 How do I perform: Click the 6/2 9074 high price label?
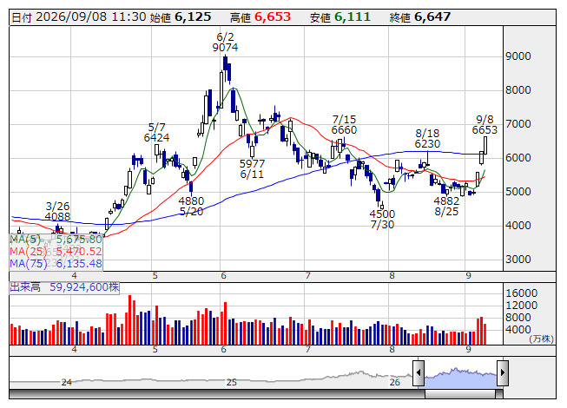tap(225, 43)
